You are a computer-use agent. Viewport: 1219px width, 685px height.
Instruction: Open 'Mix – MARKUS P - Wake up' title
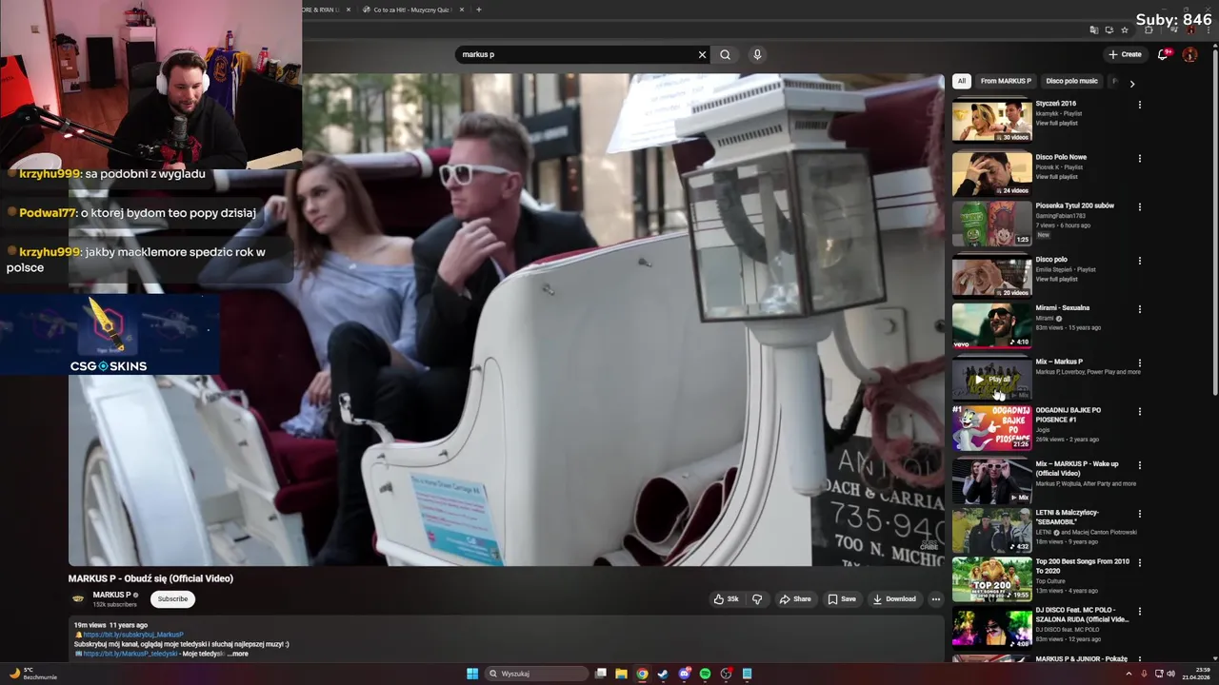coord(1077,468)
